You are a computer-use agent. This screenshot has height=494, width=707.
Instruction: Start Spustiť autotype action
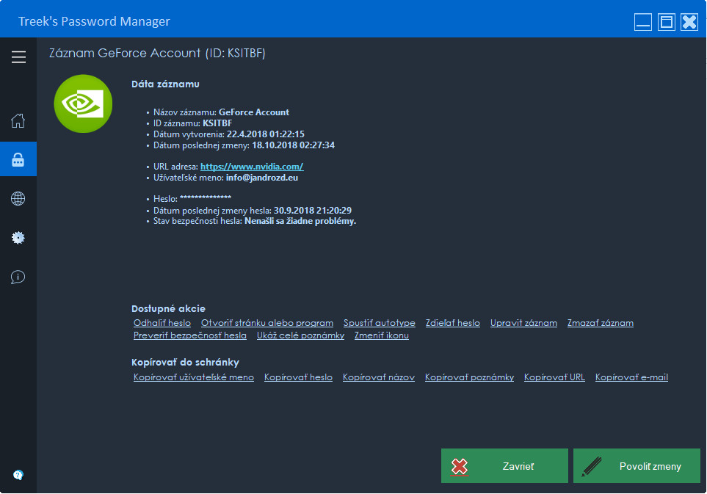click(380, 323)
